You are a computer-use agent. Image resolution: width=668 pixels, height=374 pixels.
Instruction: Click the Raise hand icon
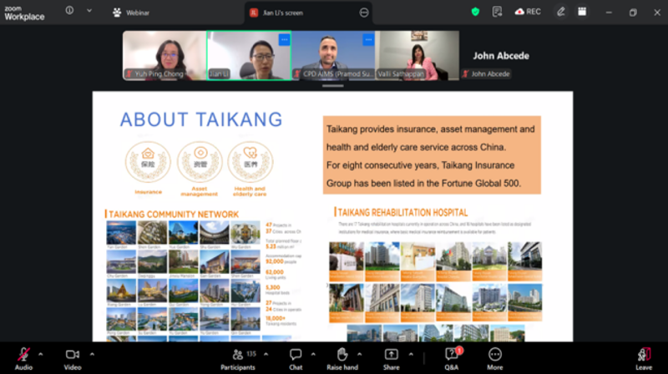click(x=342, y=355)
